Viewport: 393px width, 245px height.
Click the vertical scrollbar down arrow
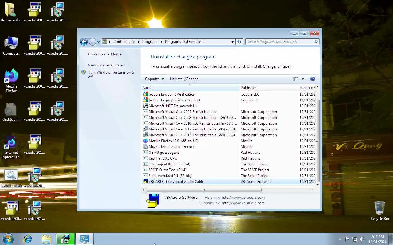317,185
